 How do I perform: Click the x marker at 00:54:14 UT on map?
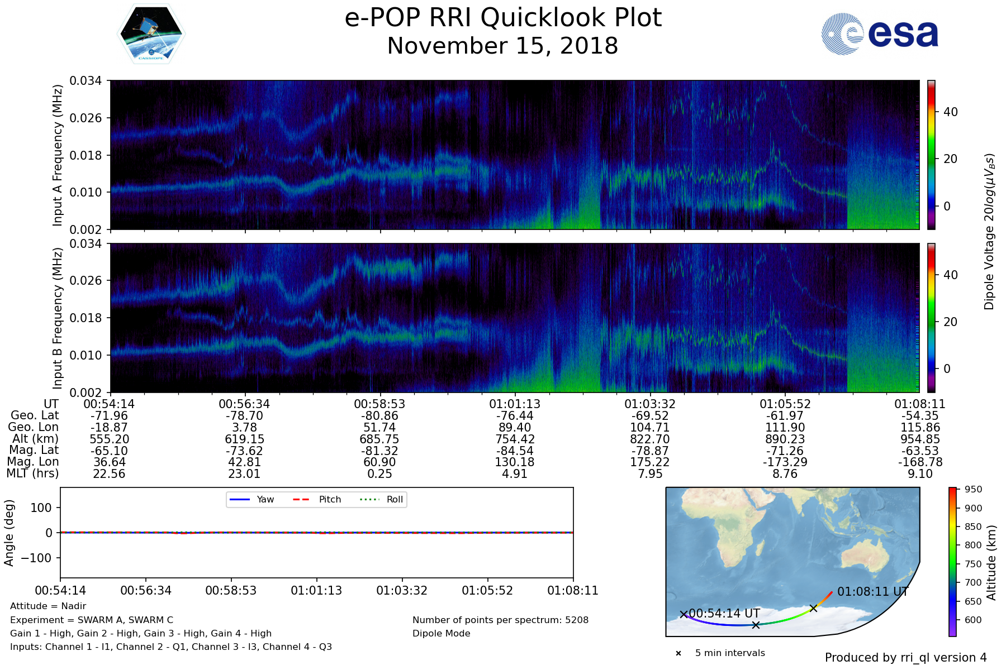point(683,614)
